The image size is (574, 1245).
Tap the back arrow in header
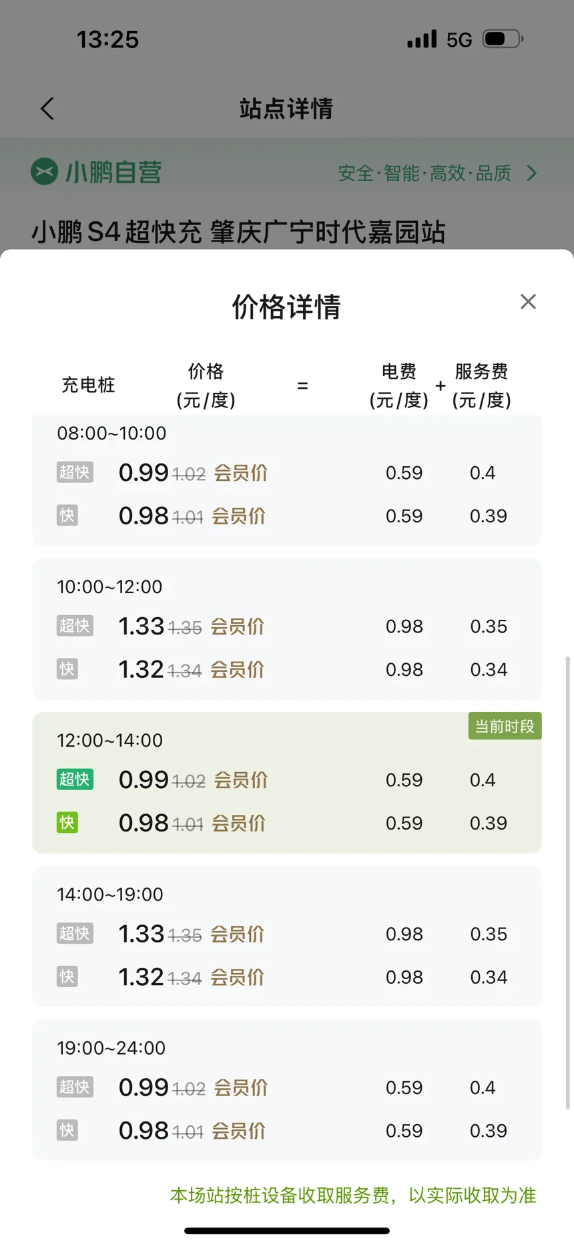[x=47, y=108]
